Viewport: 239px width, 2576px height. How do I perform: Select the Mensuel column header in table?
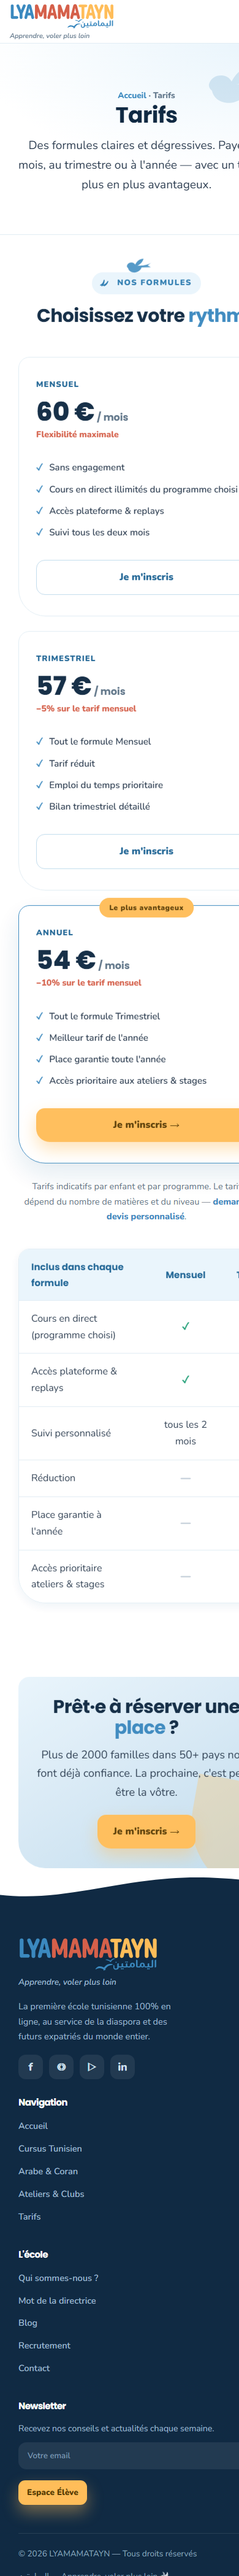tap(185, 1274)
